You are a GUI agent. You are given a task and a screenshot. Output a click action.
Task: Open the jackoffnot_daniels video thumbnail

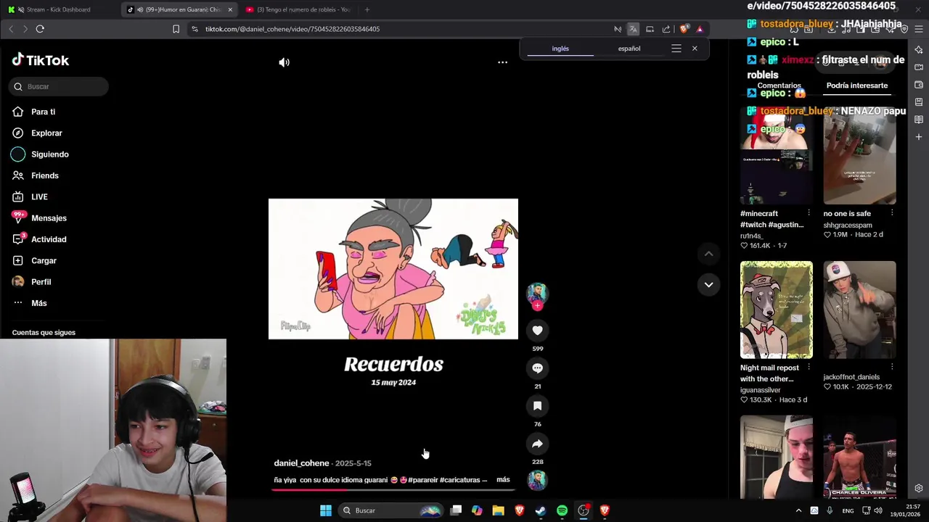859,310
